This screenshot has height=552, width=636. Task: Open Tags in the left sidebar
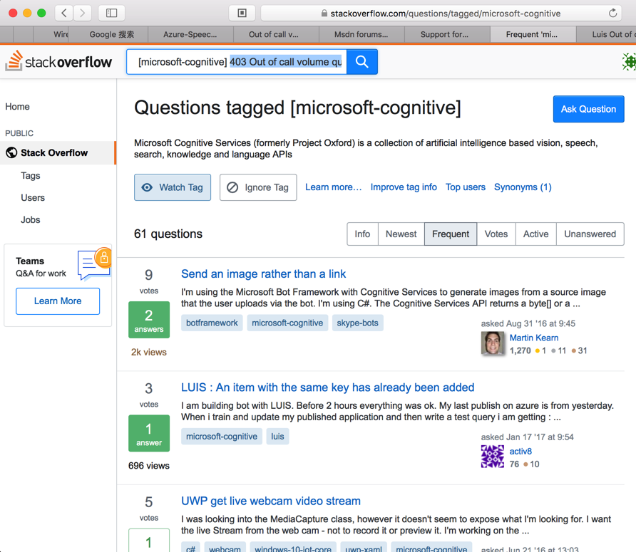[x=31, y=176]
